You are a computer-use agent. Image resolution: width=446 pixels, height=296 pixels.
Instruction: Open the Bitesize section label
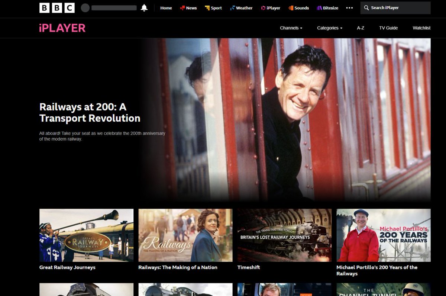point(330,8)
